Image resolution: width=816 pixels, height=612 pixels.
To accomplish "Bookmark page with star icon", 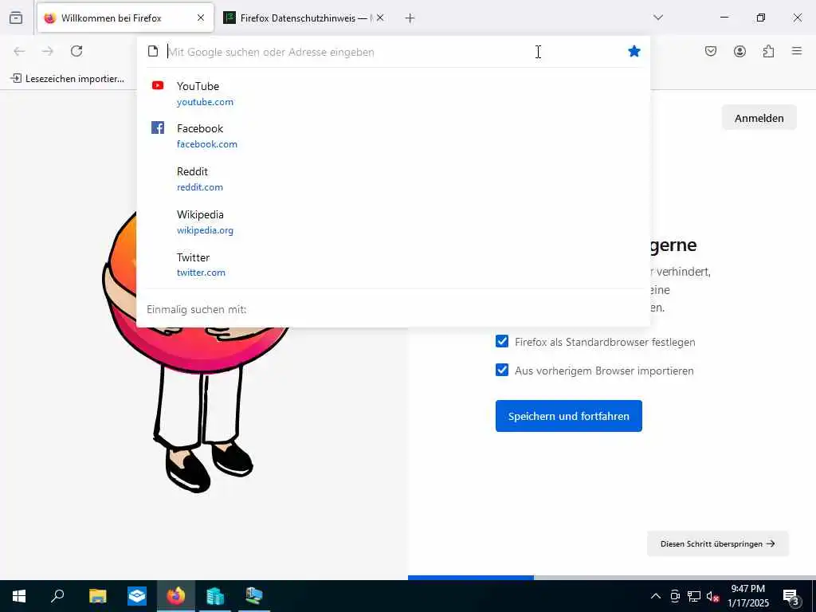I will point(634,51).
